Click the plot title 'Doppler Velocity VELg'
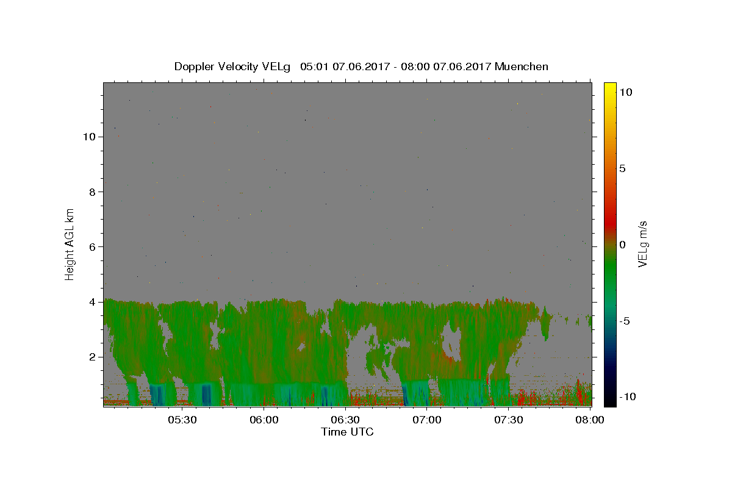 coord(234,66)
